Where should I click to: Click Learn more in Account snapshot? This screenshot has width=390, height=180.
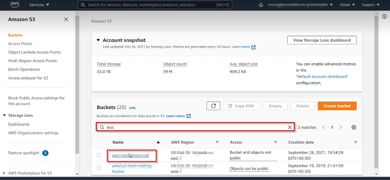[x=241, y=47]
